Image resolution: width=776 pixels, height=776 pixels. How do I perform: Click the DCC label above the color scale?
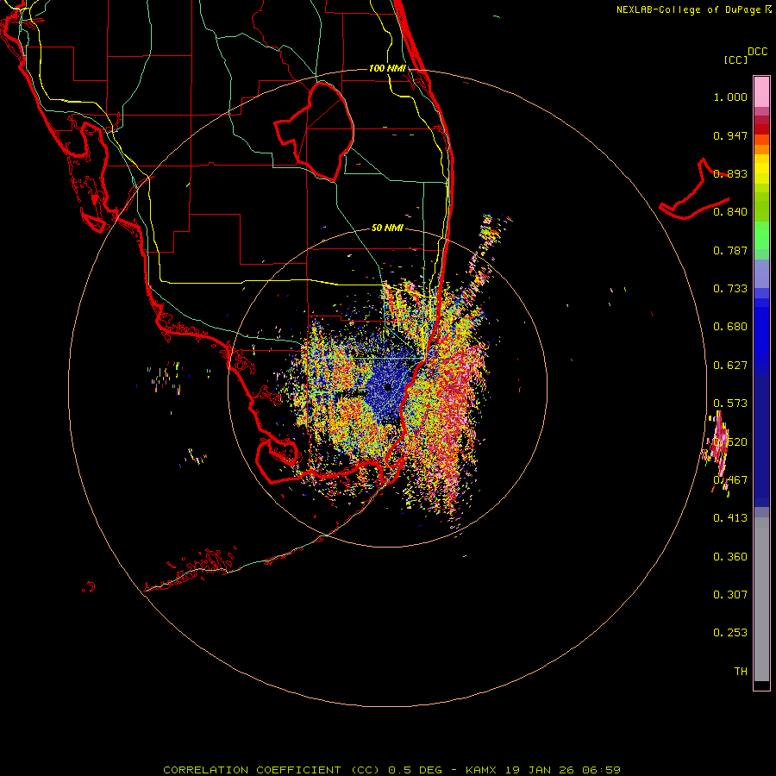(757, 52)
